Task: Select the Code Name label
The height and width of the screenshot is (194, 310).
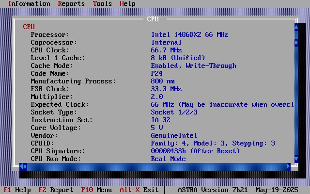Action: click(x=50, y=73)
